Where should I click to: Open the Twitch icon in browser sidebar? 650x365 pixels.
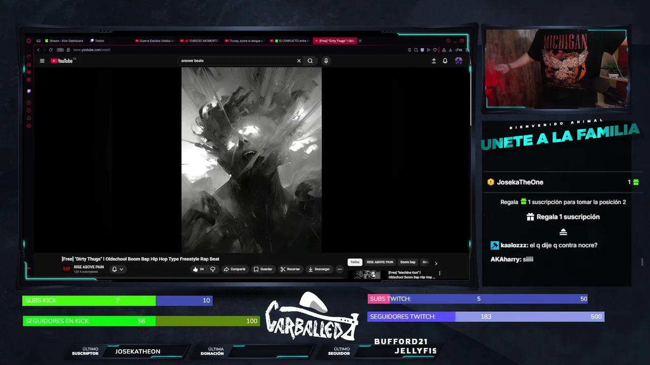29,91
